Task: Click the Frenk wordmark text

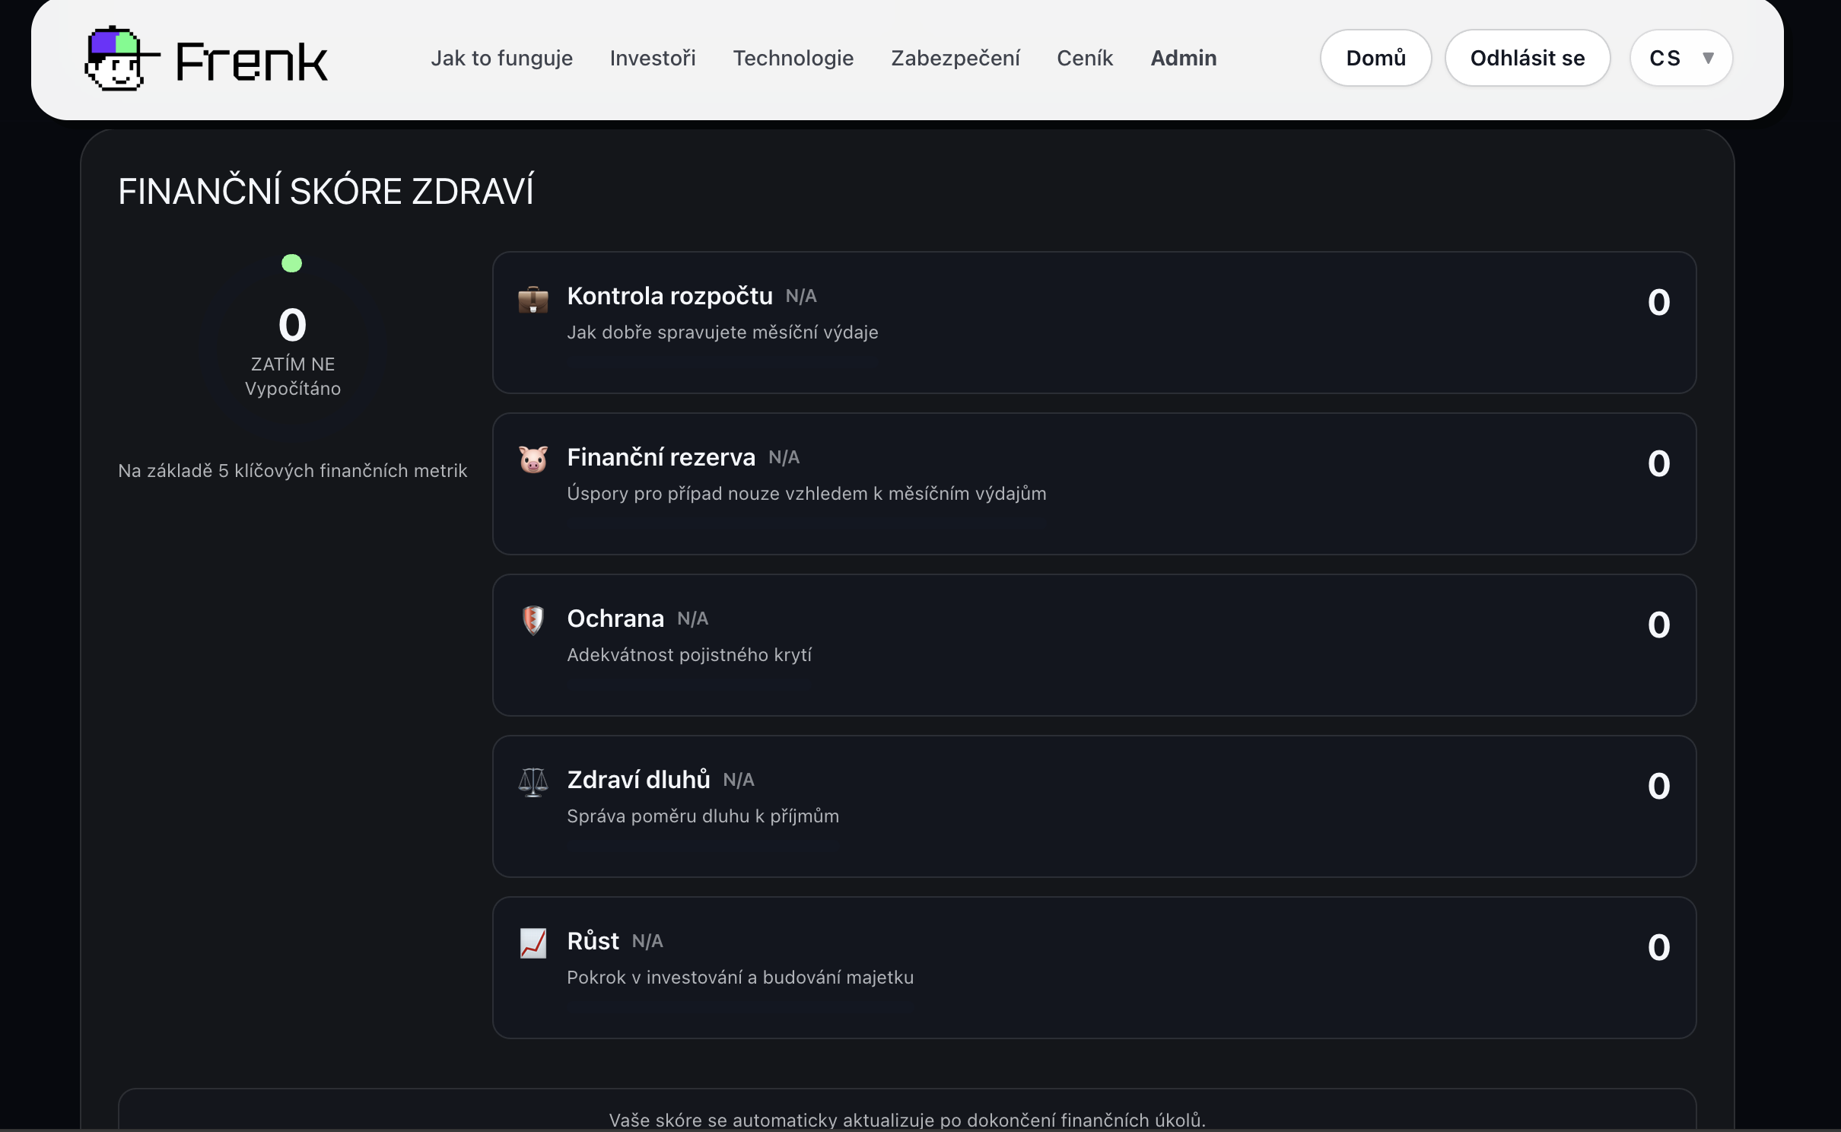Action: pos(251,62)
